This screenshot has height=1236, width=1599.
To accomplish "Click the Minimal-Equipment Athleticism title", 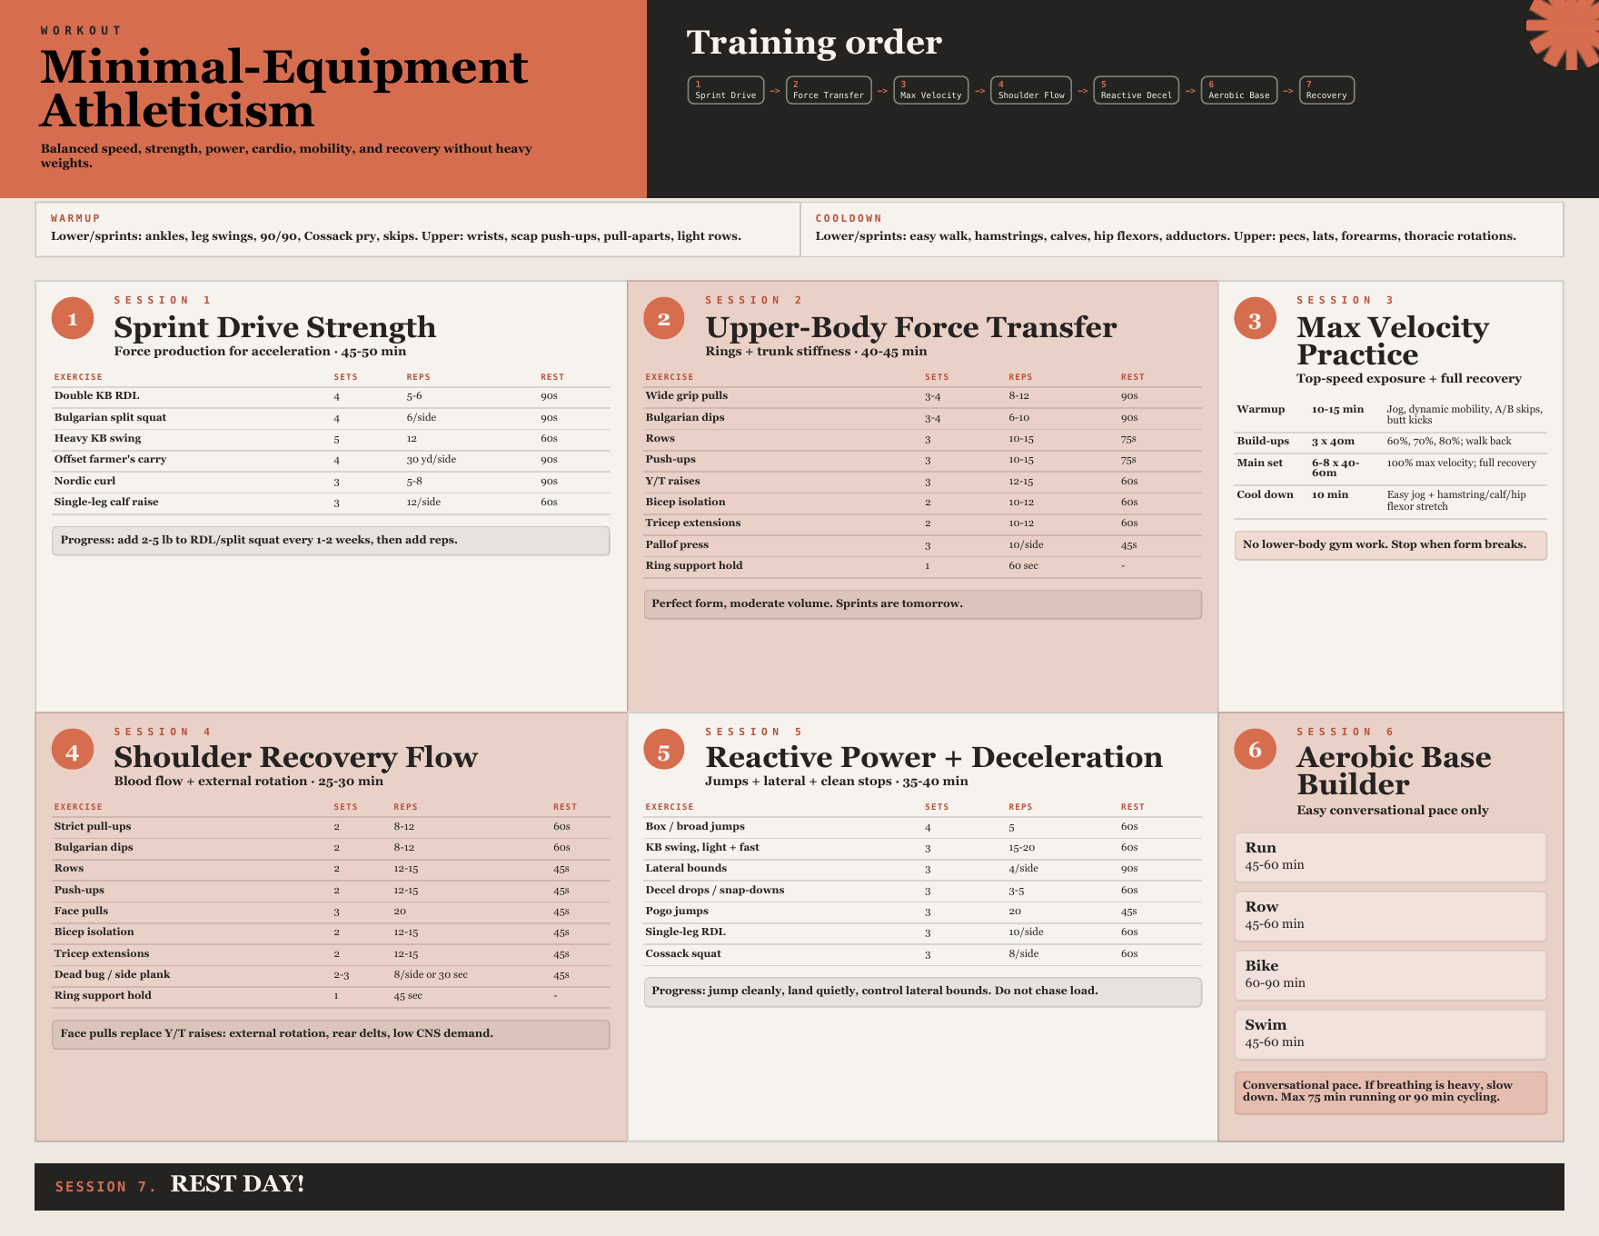I will point(283,88).
